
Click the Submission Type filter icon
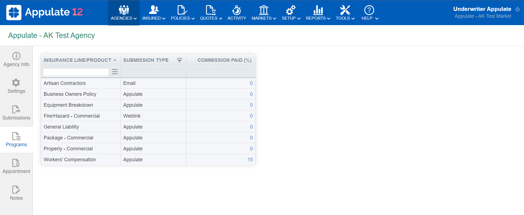(x=179, y=60)
